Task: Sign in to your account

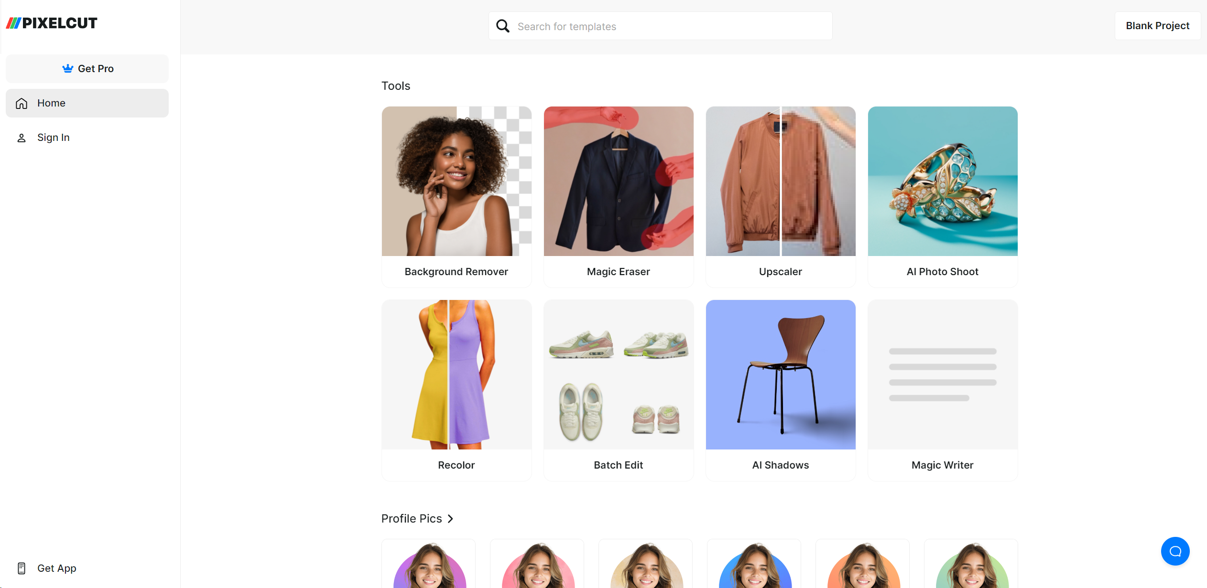Action: pyautogui.click(x=53, y=137)
